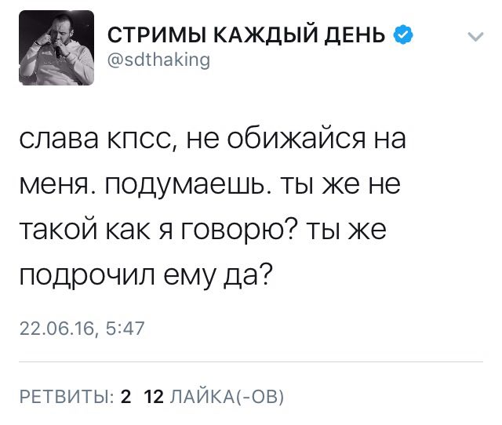Open the author's profile avatar photo
The image size is (502, 425).
[56, 48]
